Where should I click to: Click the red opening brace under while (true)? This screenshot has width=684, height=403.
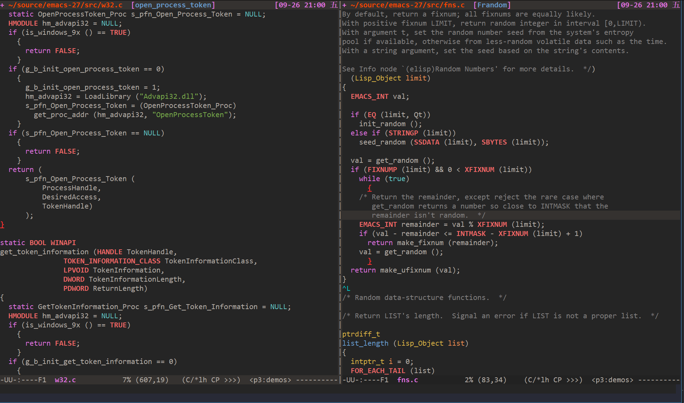(x=369, y=188)
